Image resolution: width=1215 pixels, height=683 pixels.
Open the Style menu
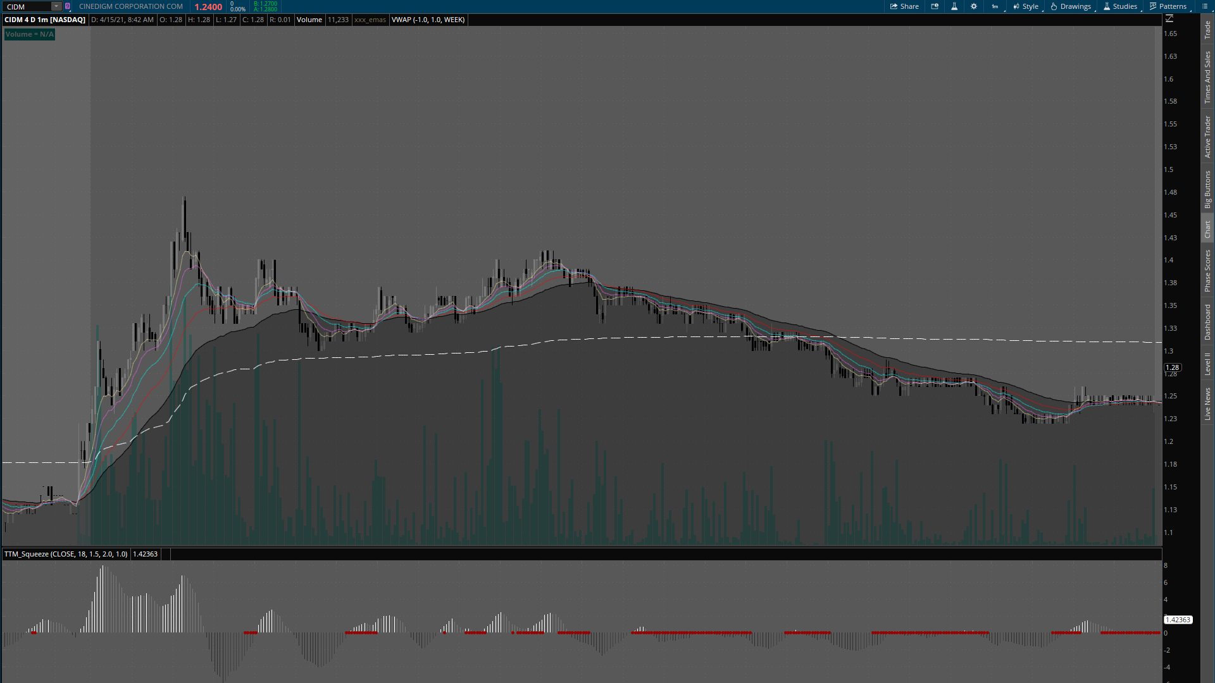point(1025,6)
